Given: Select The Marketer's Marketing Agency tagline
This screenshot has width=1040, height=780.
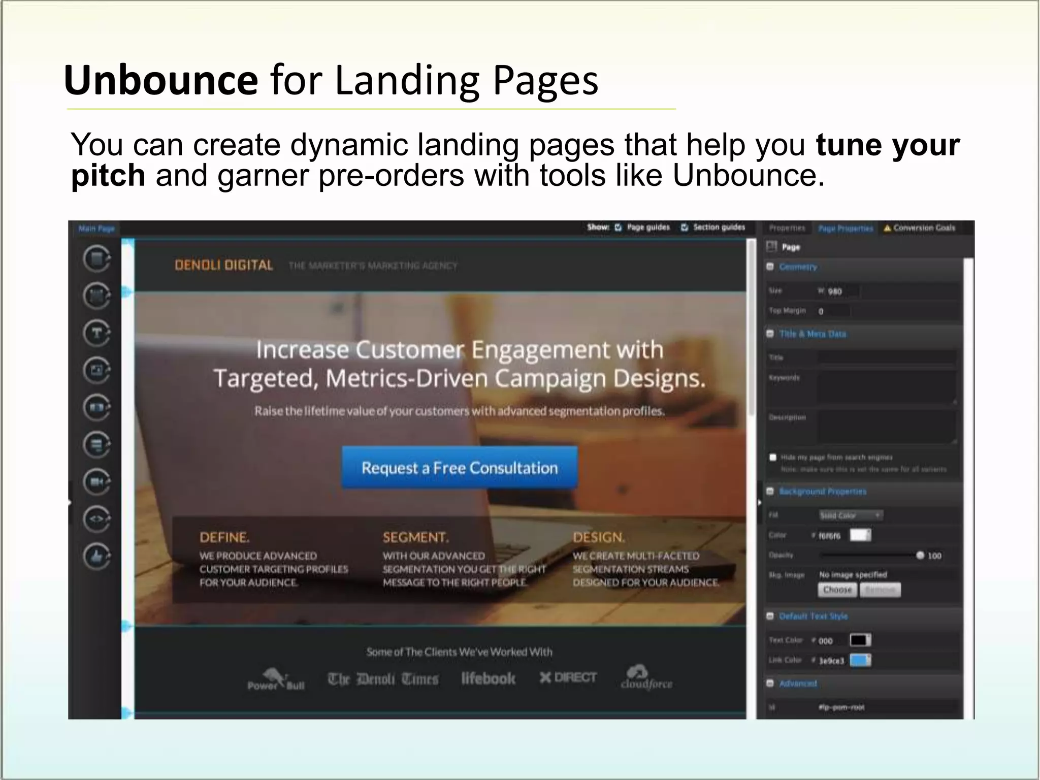Looking at the screenshot, I should (373, 266).
